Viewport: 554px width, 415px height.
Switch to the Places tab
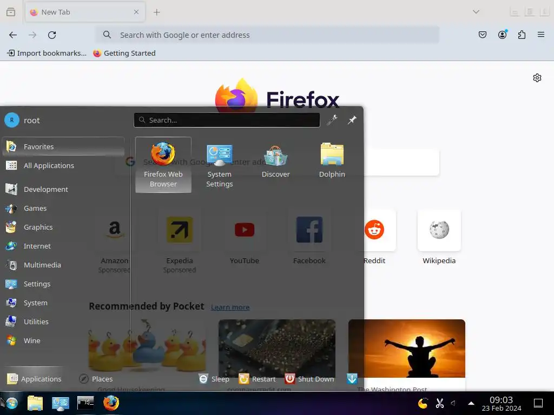pos(96,379)
